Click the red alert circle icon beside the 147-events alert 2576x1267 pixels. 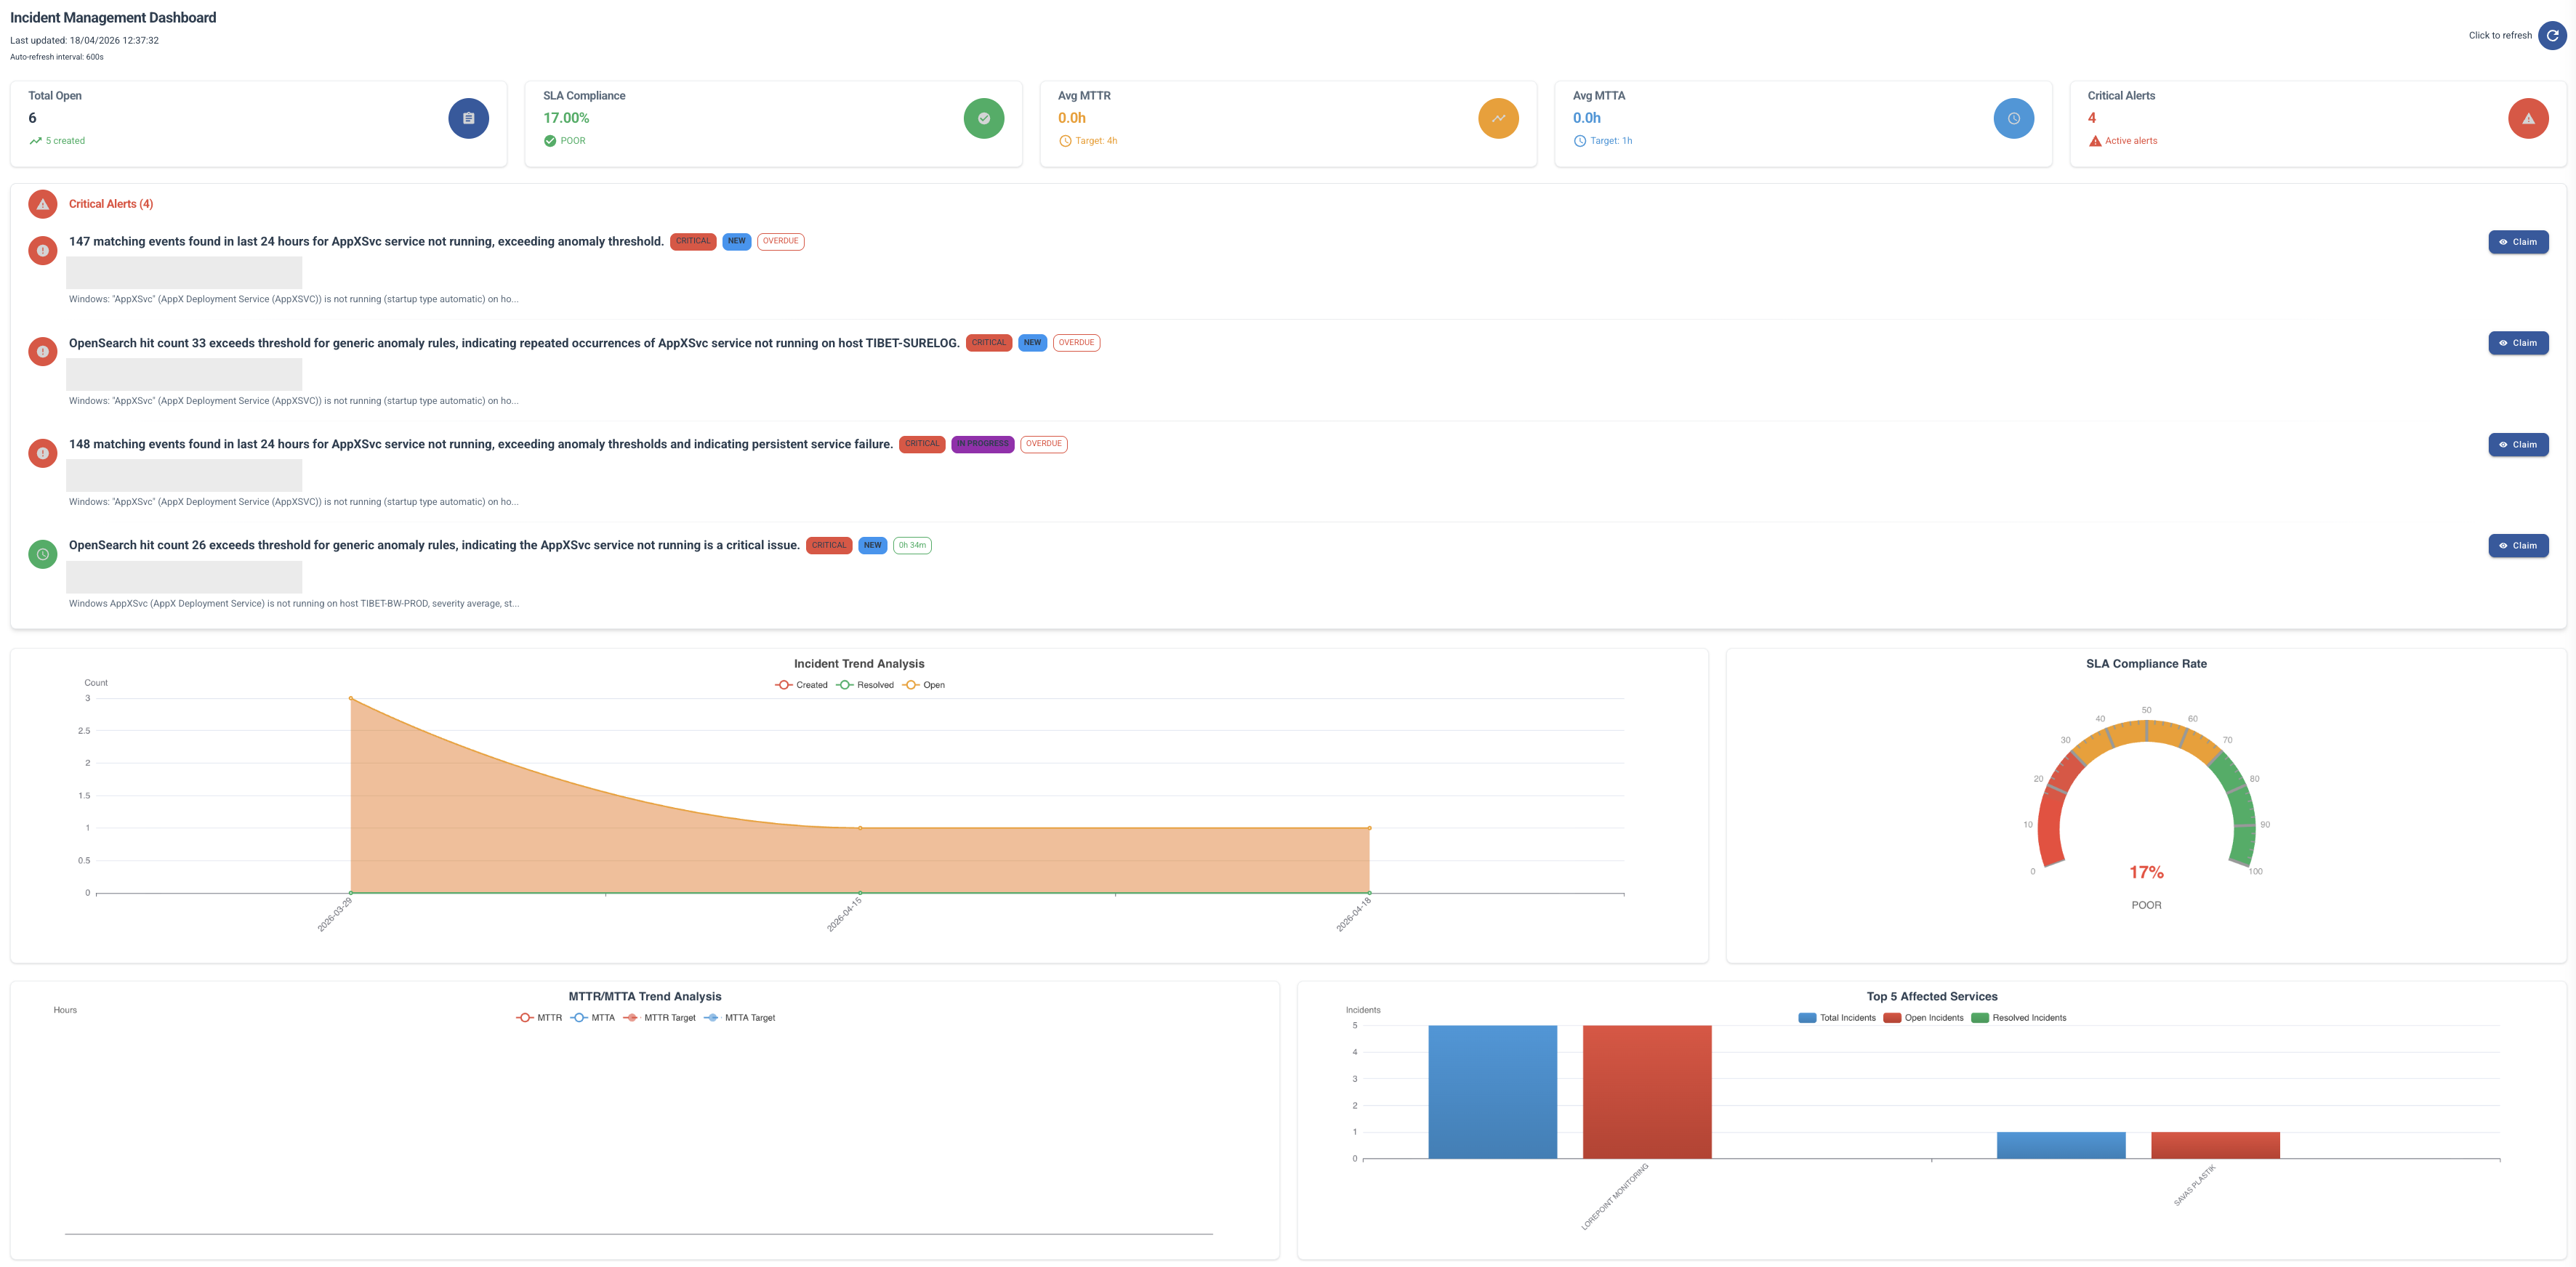[x=42, y=250]
